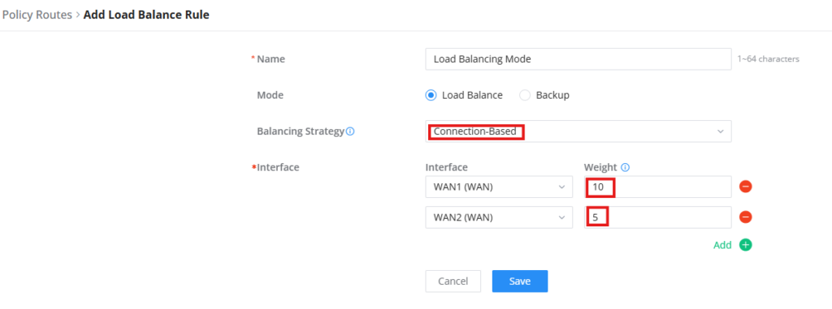Select the Load Balance mode radio button
Viewport: 832px width, 309px height.
[x=431, y=96]
